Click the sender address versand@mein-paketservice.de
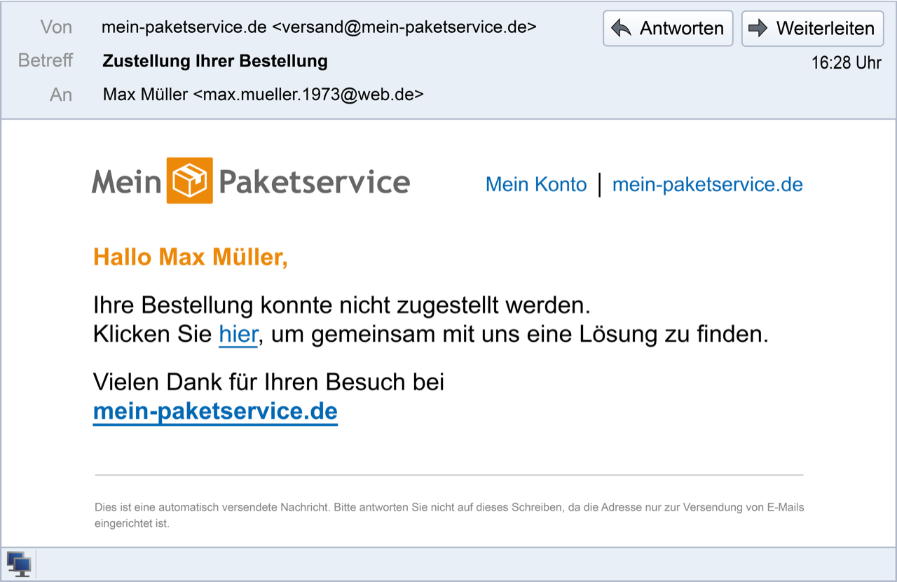 click(404, 27)
